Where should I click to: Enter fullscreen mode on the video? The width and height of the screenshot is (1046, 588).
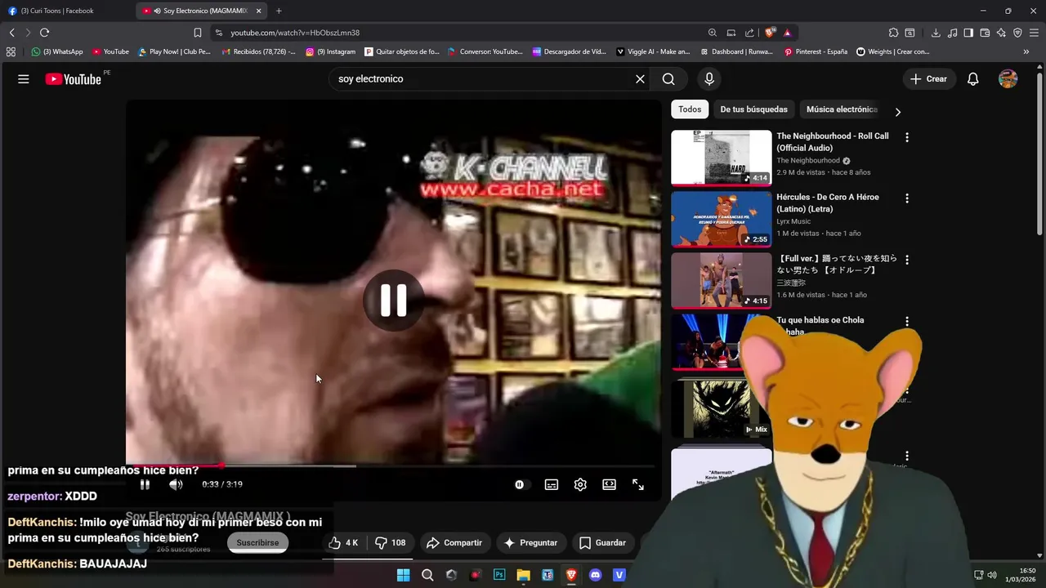coord(638,484)
